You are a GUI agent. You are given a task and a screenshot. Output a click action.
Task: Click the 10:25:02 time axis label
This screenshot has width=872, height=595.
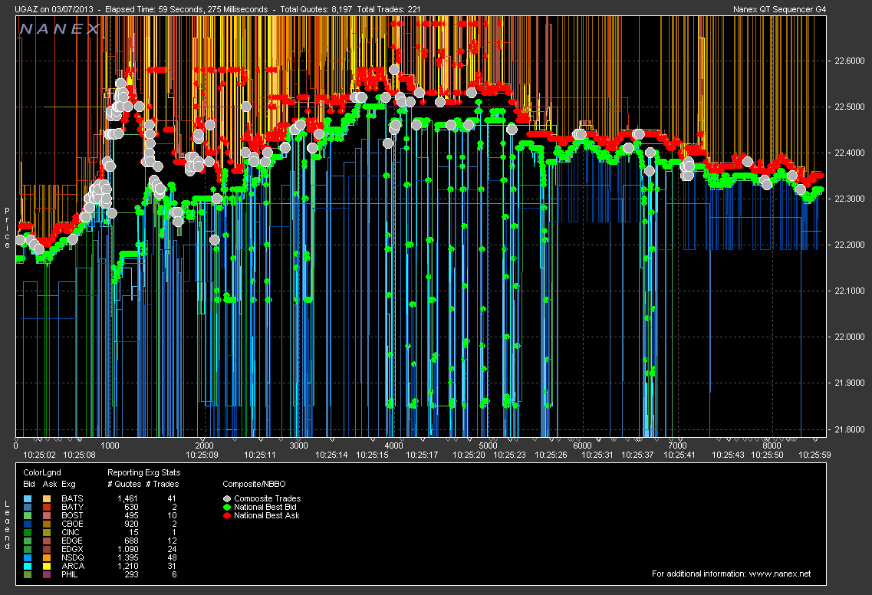pos(39,455)
